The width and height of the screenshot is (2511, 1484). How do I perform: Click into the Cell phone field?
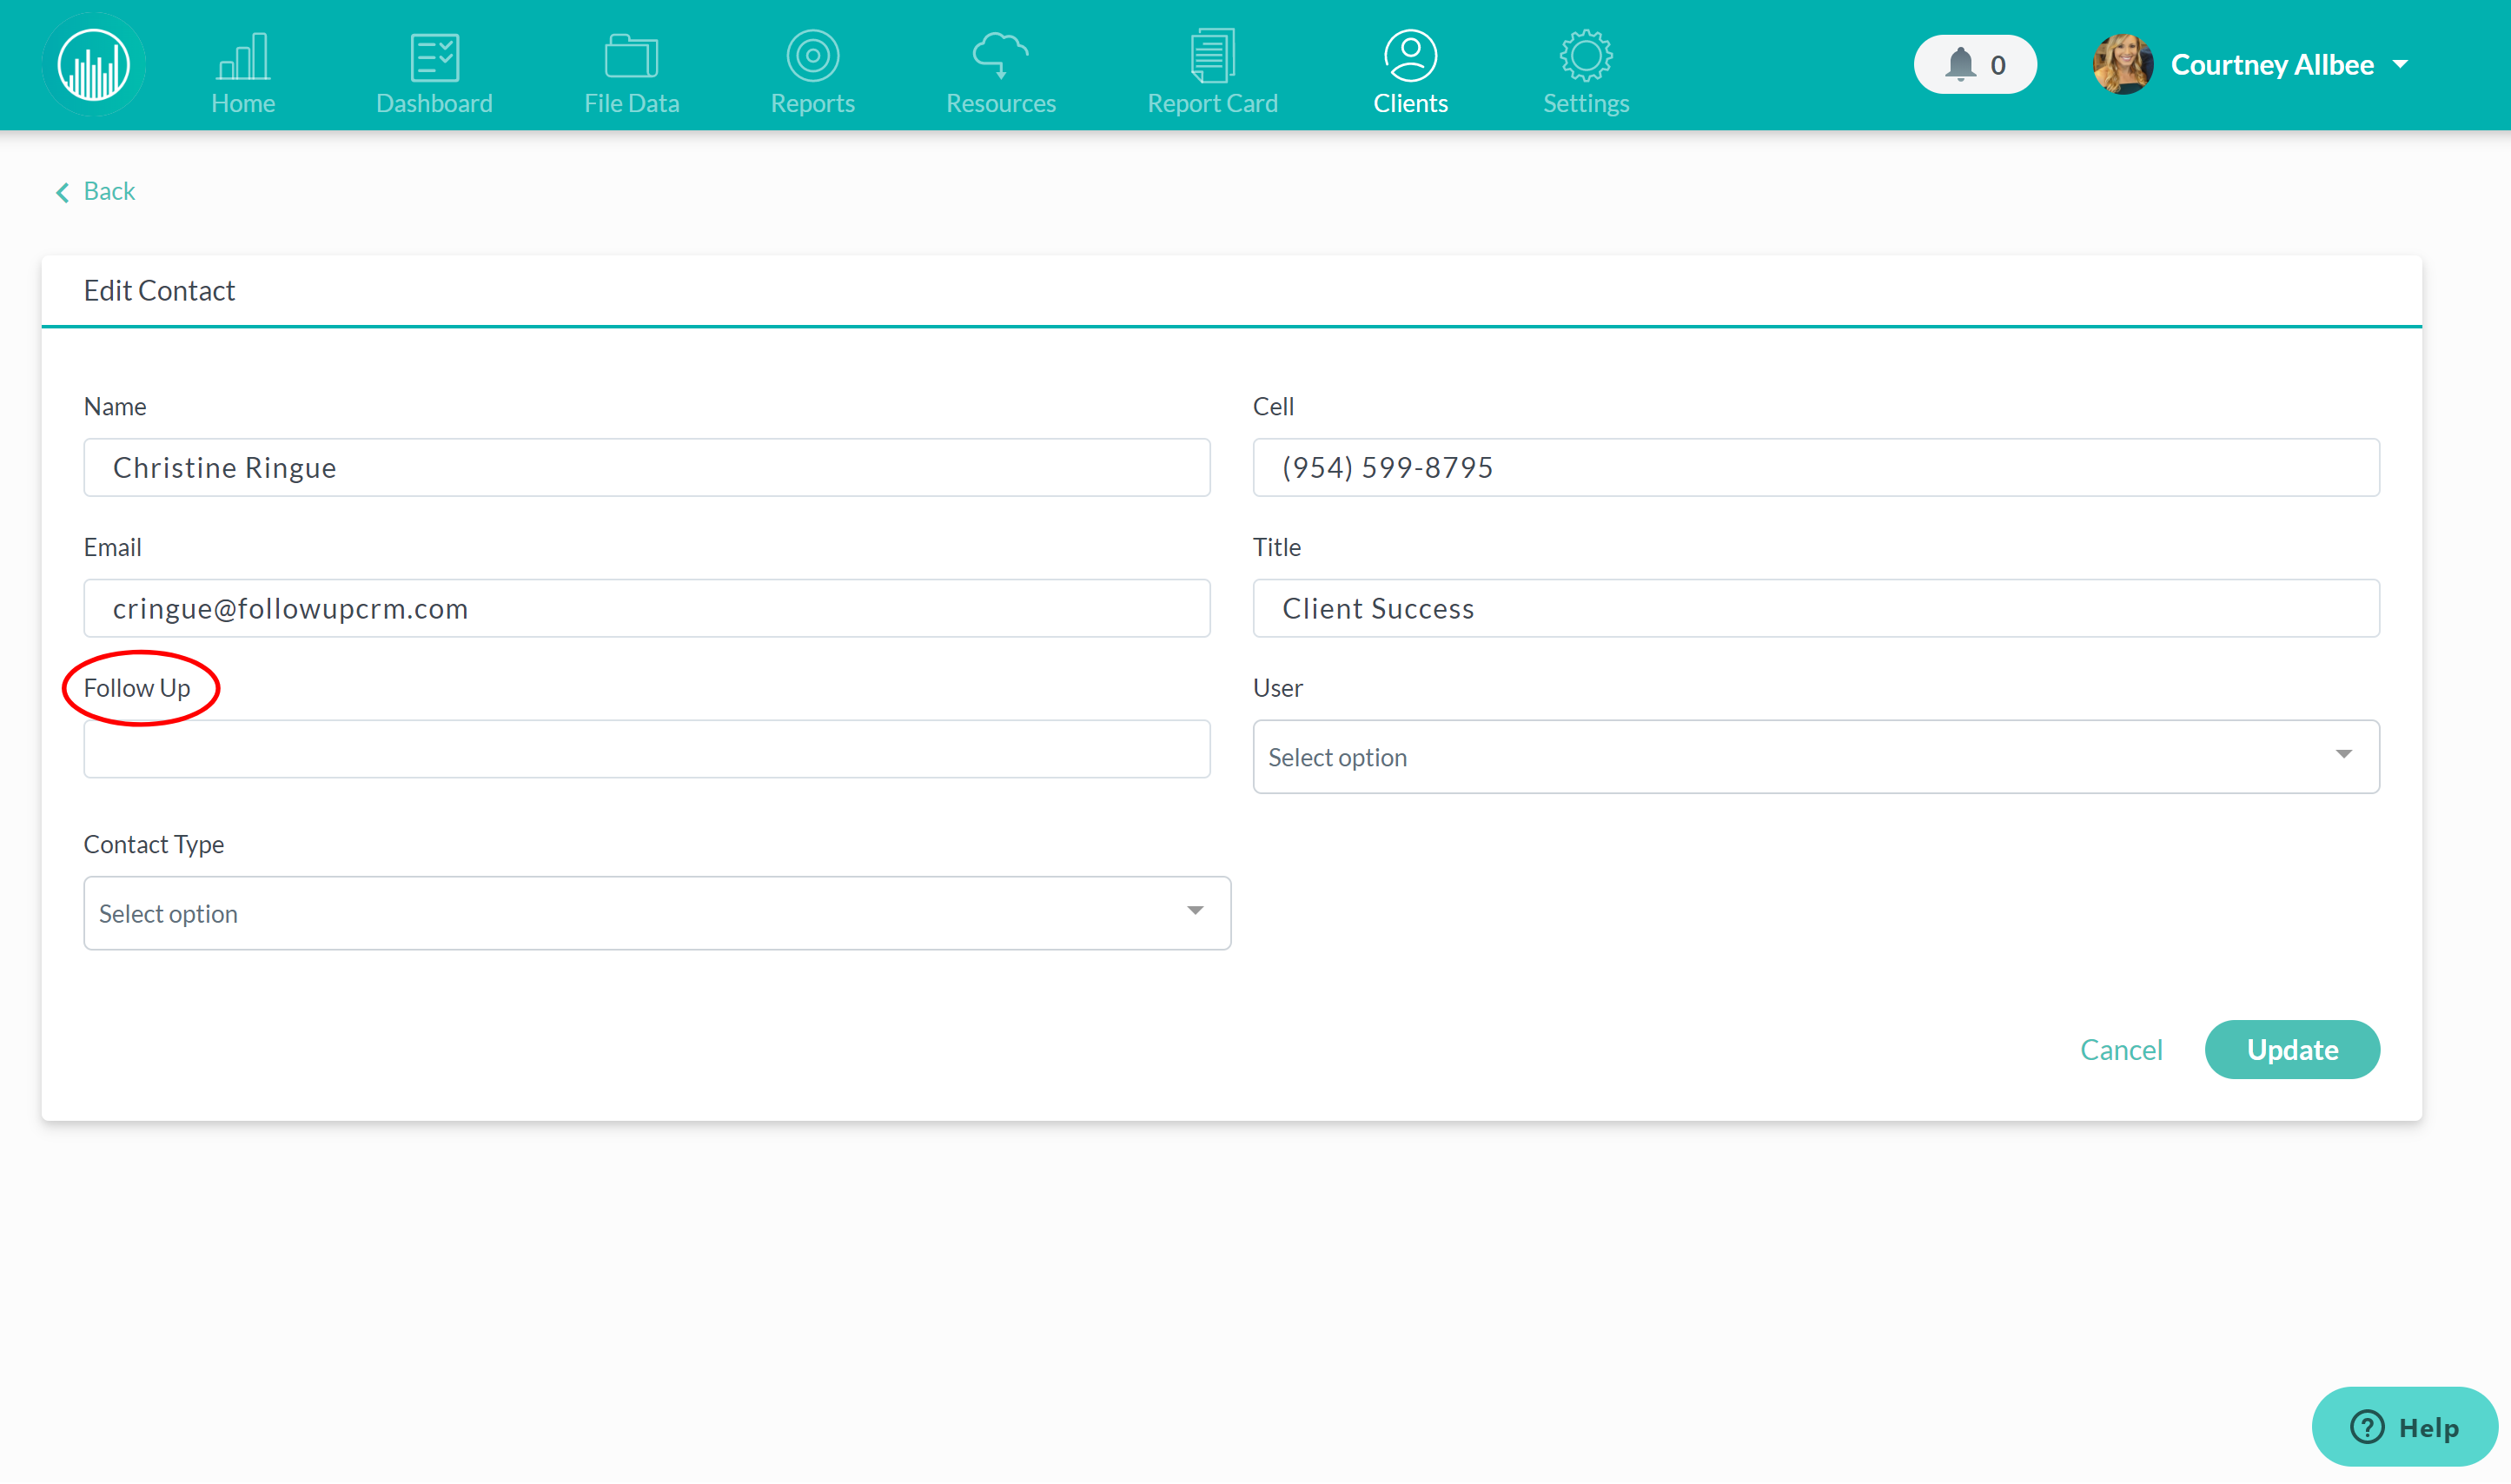[x=1815, y=467]
